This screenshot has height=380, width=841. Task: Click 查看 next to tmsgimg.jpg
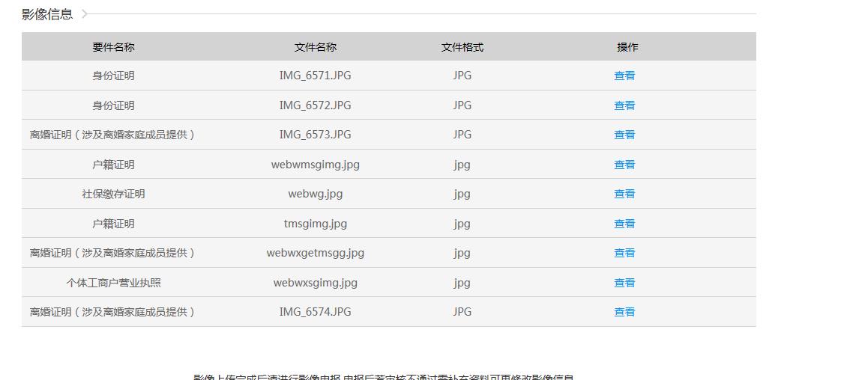click(624, 224)
